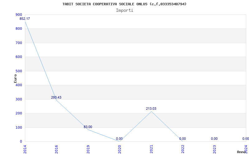Click the 0.00 label above 2020
The width and height of the screenshot is (249, 155).
(x=119, y=139)
